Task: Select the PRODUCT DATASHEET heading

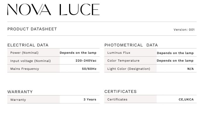Action: pos(32,29)
